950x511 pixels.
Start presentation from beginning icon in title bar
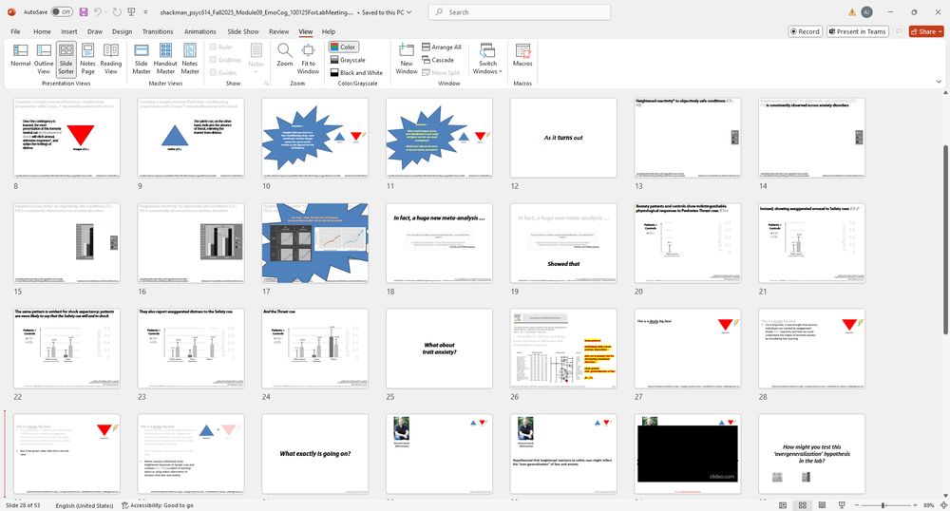(131, 12)
